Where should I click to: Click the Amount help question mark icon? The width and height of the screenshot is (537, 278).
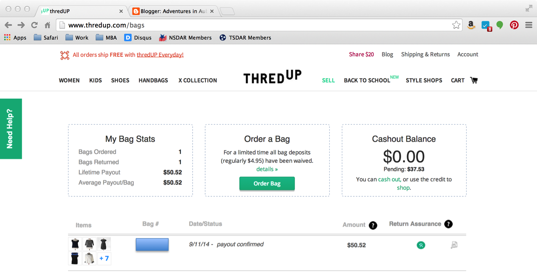373,225
